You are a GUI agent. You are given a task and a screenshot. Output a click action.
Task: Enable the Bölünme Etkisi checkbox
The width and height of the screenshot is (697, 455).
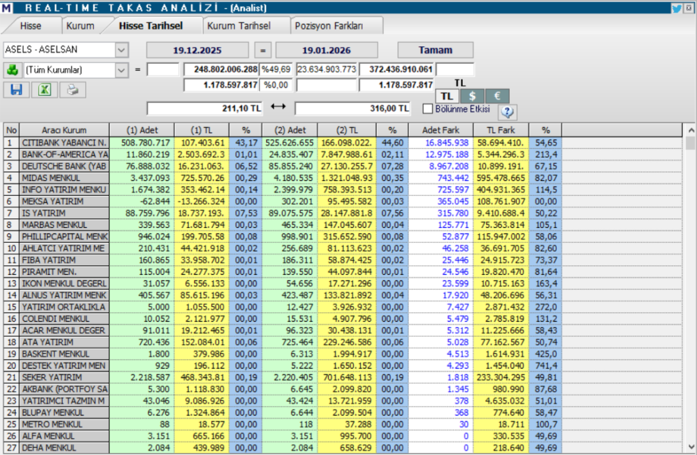(x=427, y=109)
